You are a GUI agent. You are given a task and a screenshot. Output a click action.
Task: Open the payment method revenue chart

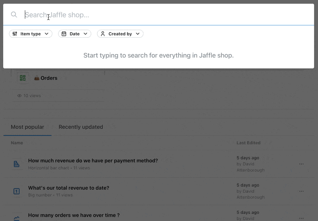point(93,161)
